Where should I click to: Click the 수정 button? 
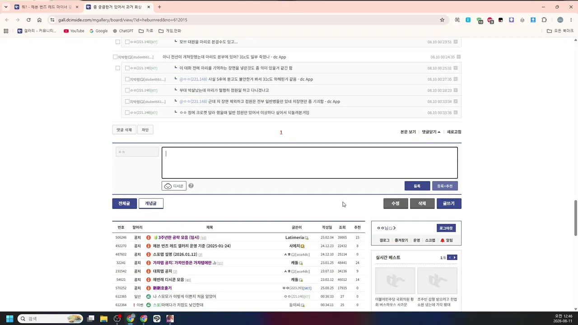396,204
